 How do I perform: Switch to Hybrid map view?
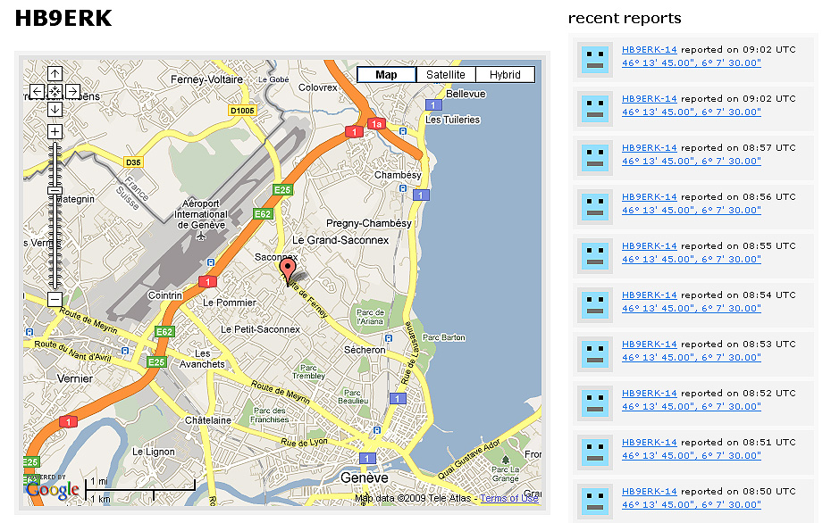[505, 75]
